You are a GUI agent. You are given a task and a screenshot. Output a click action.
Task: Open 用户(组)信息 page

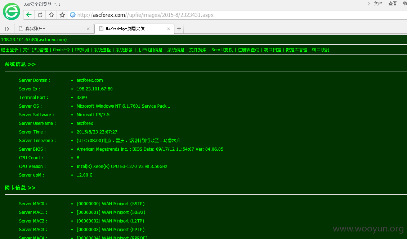coord(150,50)
